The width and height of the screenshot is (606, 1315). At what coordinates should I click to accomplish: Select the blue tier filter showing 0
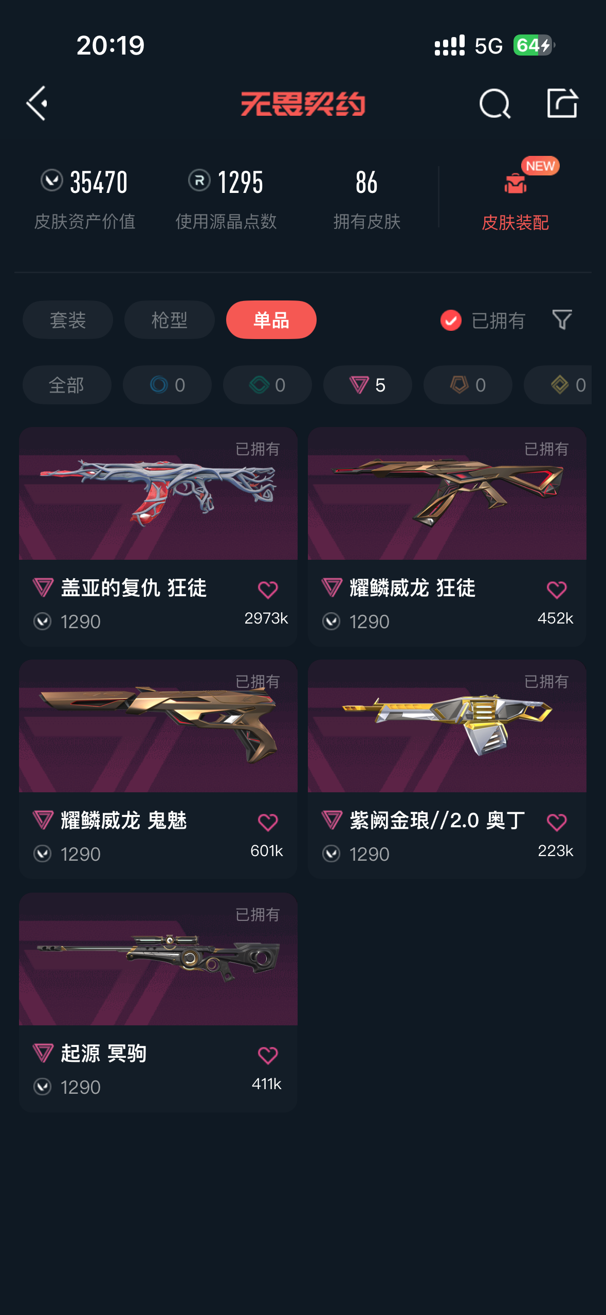point(167,385)
